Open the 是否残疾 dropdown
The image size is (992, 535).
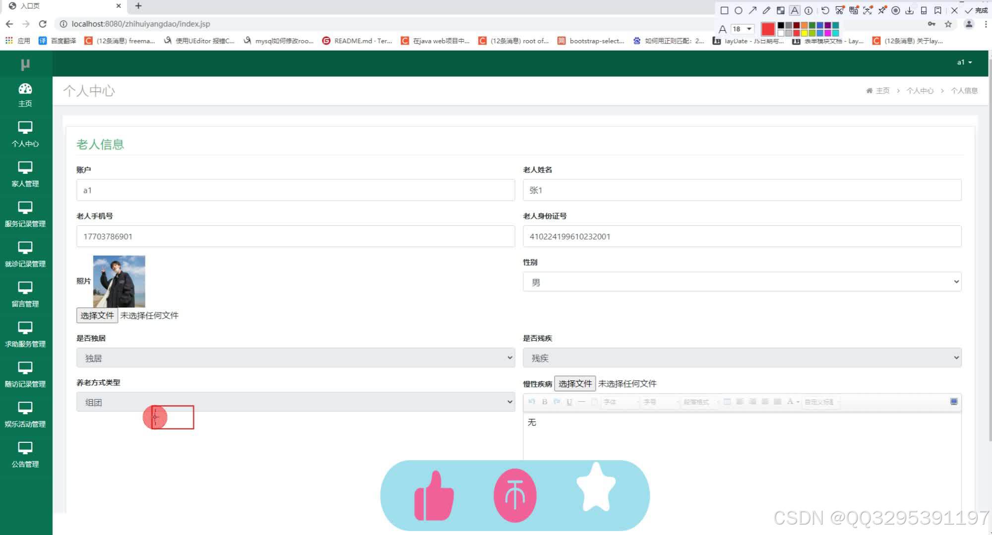(x=742, y=358)
